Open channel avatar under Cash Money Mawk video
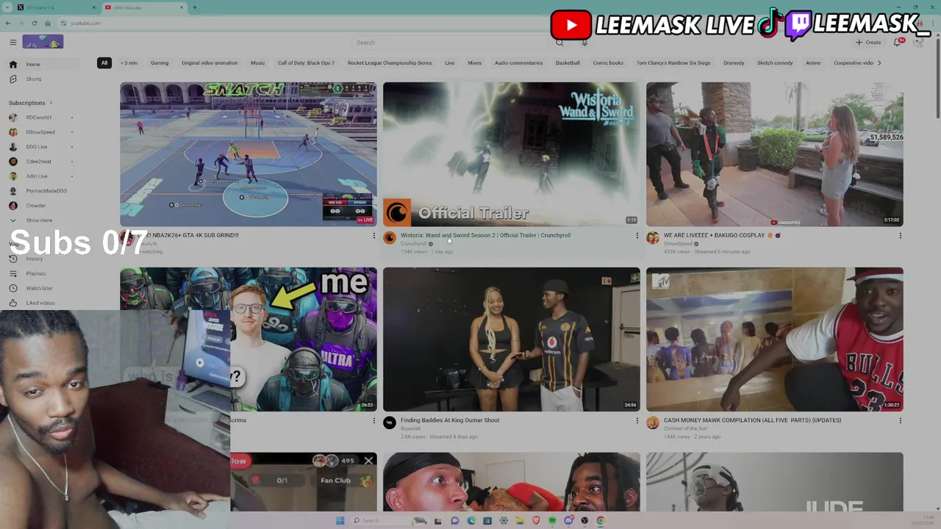Screen dimensions: 941x529 point(653,422)
